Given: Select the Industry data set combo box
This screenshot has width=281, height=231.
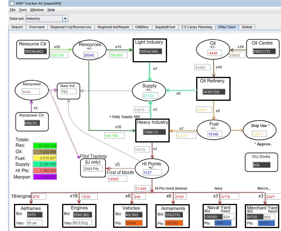Looking at the screenshot, I should [x=47, y=18].
